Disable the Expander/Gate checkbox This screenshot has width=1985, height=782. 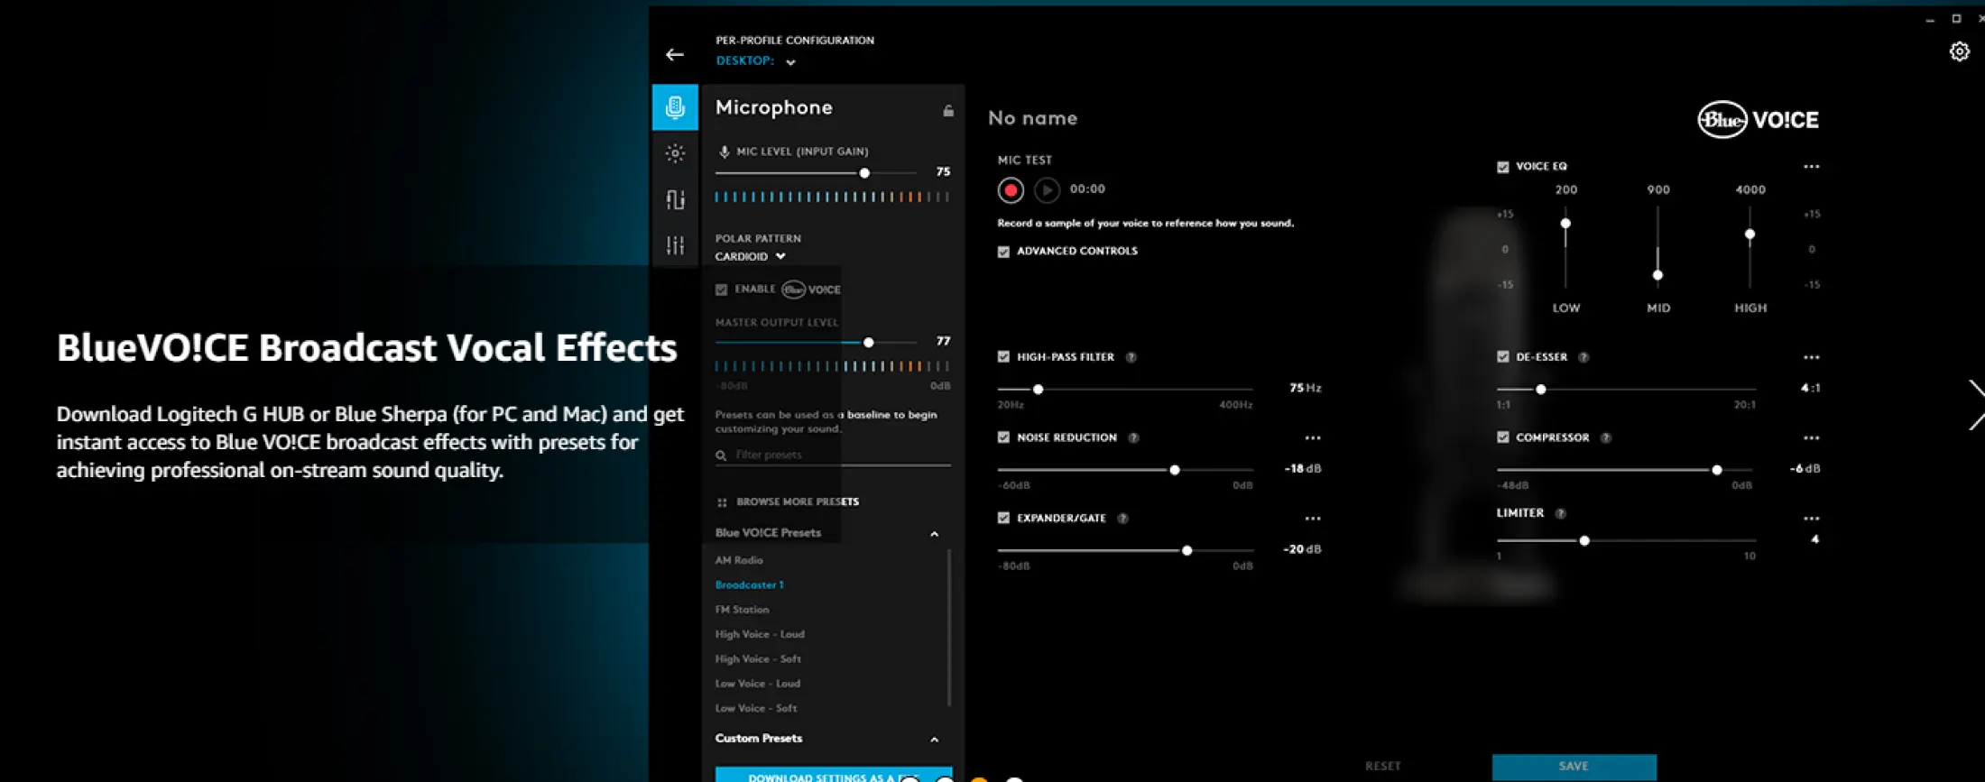coord(1003,519)
